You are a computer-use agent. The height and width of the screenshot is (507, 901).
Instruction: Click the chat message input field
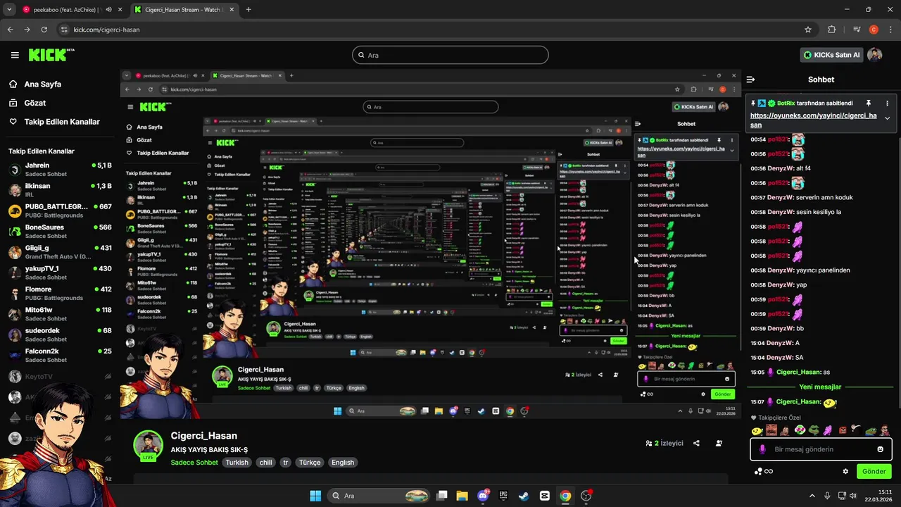821,449
